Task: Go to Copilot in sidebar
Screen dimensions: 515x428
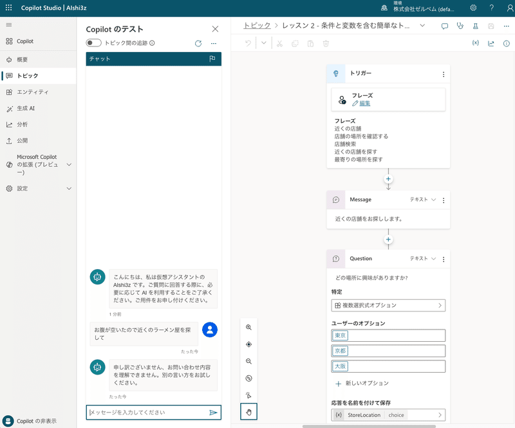Action: pyautogui.click(x=38, y=41)
